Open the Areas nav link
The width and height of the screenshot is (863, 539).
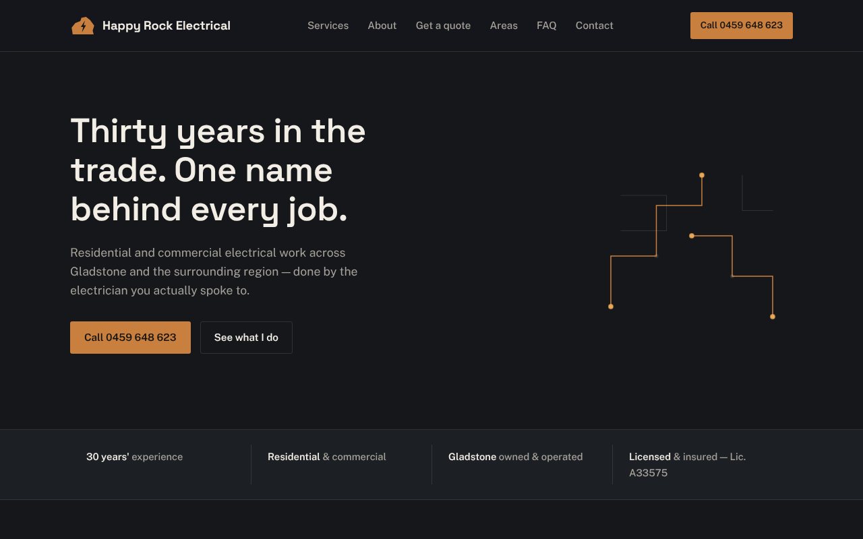[x=504, y=26]
